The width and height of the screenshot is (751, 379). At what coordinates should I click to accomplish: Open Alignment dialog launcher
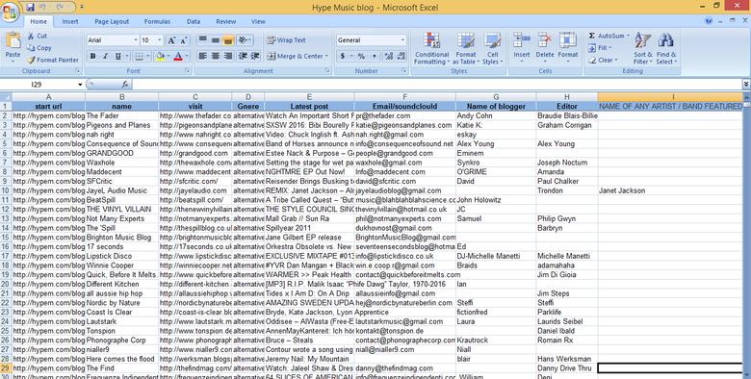[328, 71]
